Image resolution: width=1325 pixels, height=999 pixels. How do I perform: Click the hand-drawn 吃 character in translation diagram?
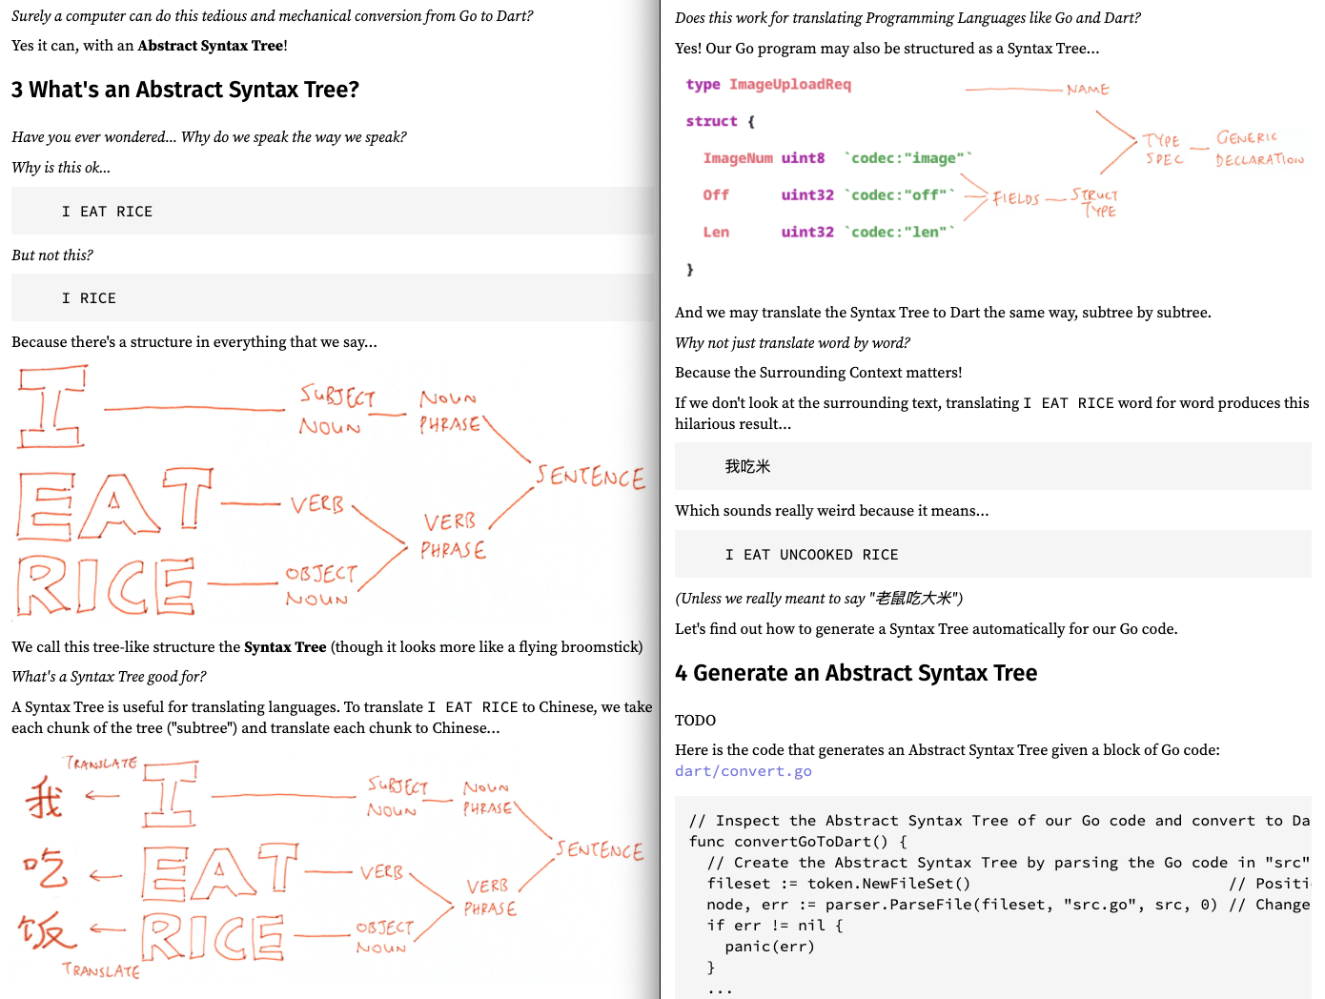(x=45, y=868)
